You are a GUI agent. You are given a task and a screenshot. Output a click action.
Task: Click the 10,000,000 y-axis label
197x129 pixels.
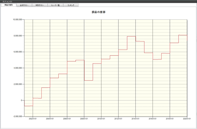tap(17, 20)
